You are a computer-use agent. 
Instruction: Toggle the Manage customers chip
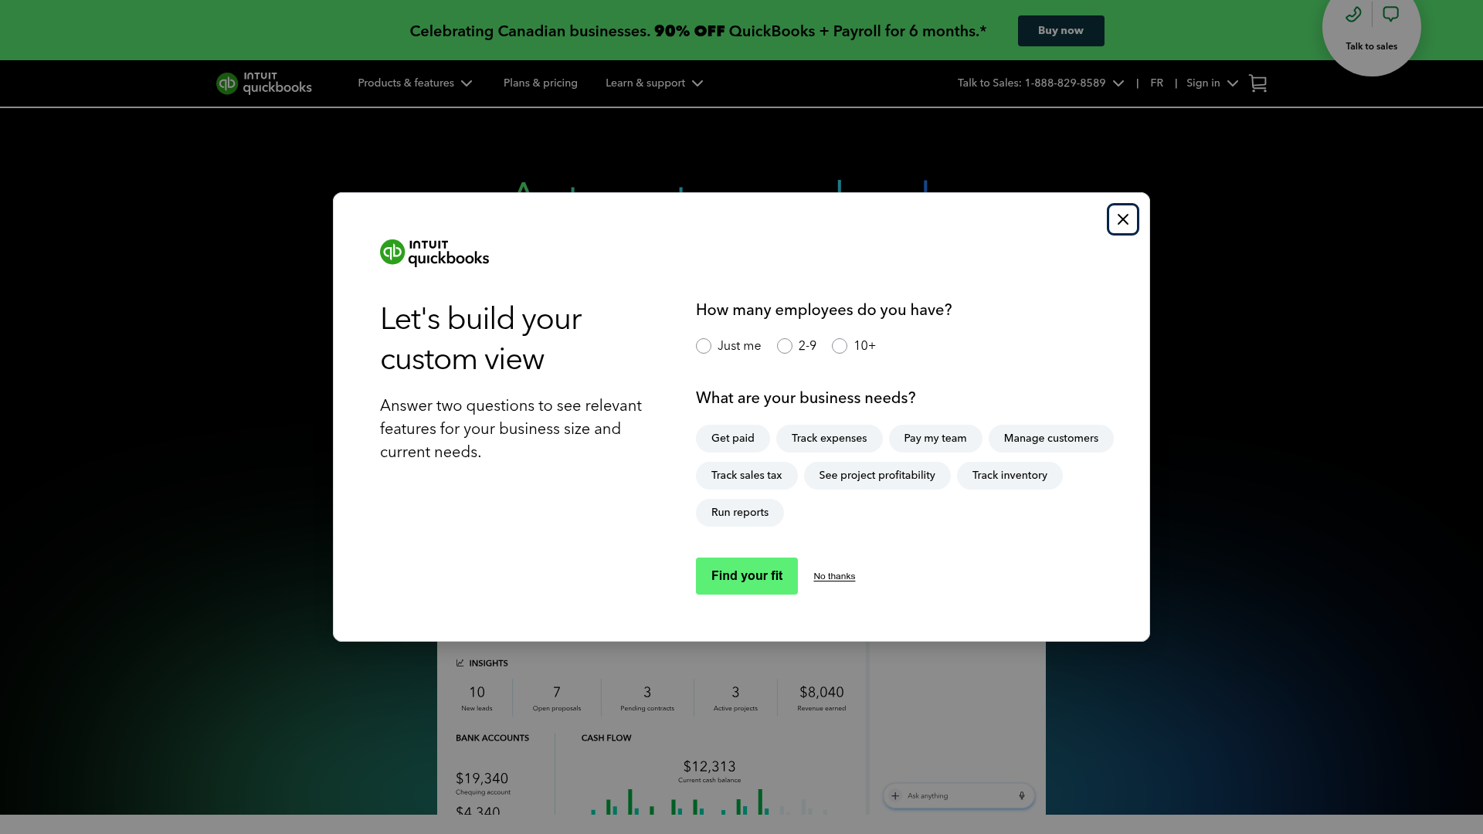[1050, 439]
